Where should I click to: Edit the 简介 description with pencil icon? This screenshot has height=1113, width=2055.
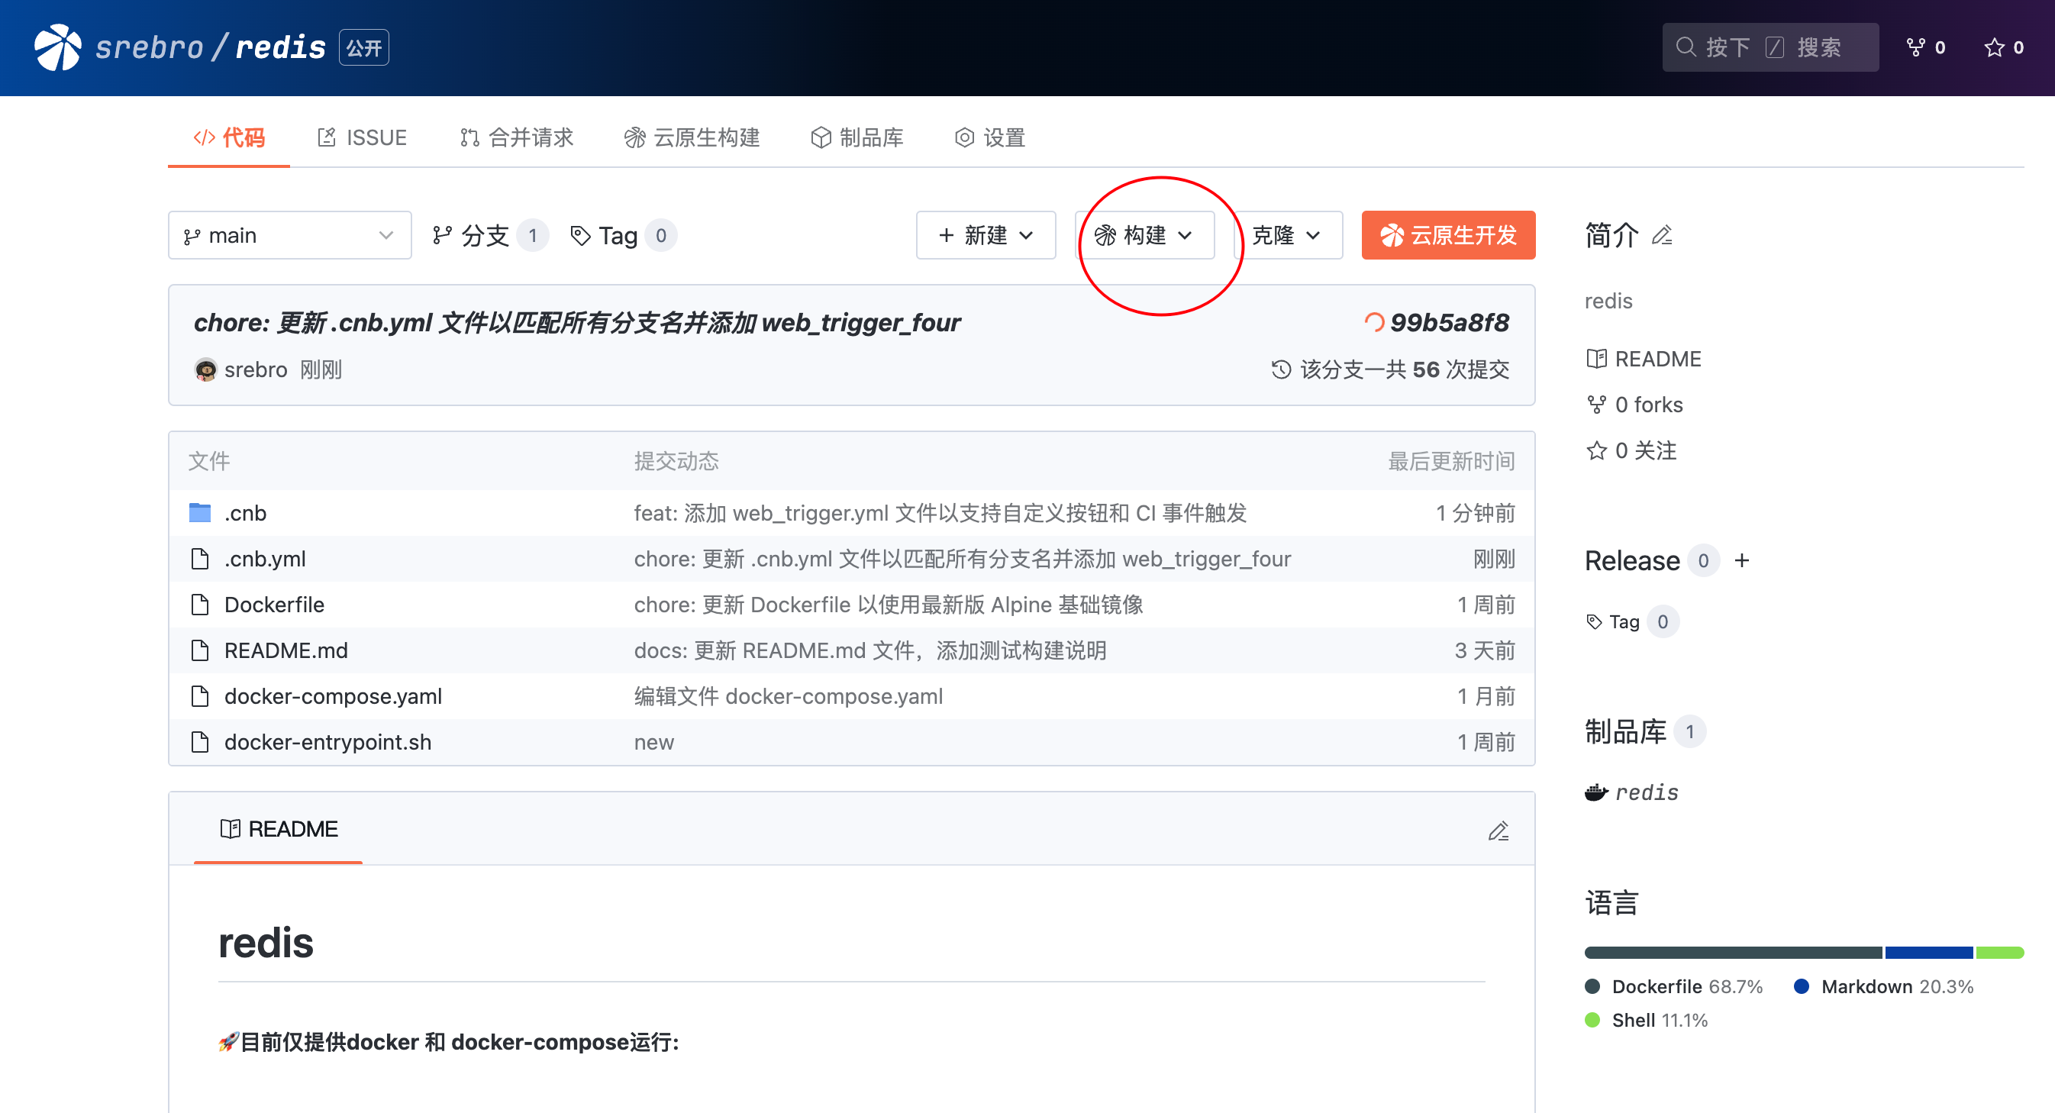pyautogui.click(x=1662, y=236)
